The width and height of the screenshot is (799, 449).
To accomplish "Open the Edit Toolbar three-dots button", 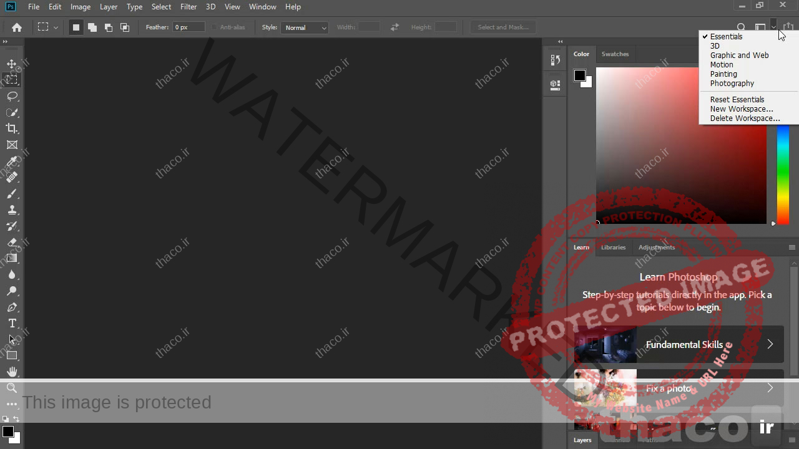I will pos(12,404).
